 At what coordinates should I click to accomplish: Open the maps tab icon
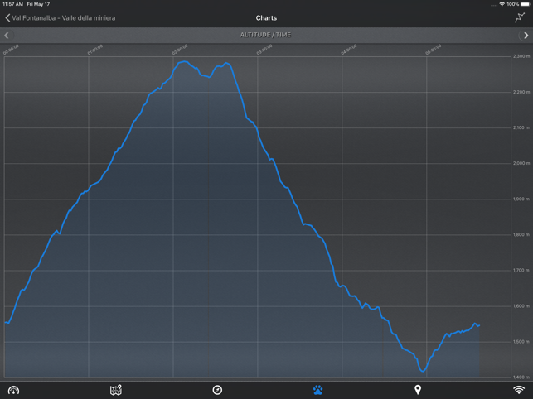[116, 390]
